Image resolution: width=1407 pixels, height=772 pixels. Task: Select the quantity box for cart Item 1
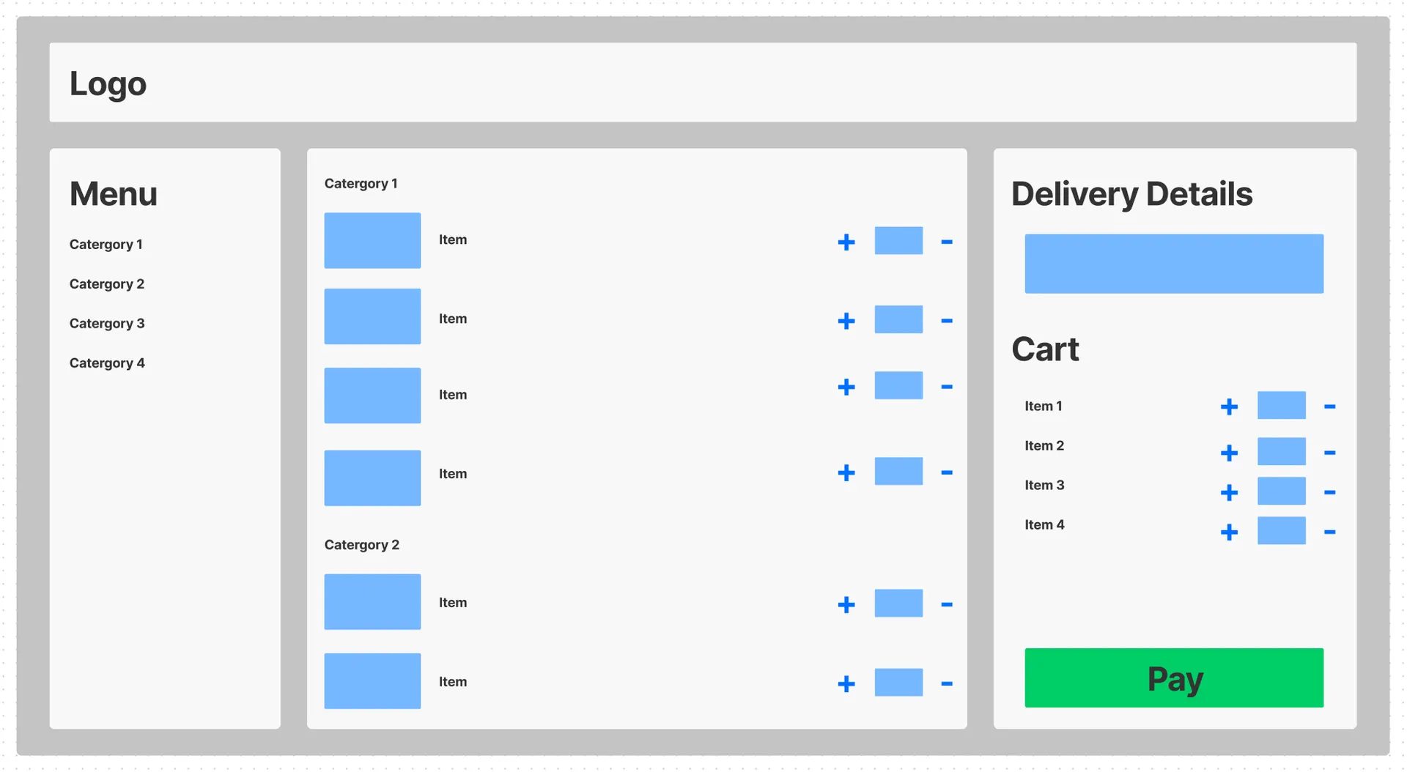pyautogui.click(x=1282, y=405)
